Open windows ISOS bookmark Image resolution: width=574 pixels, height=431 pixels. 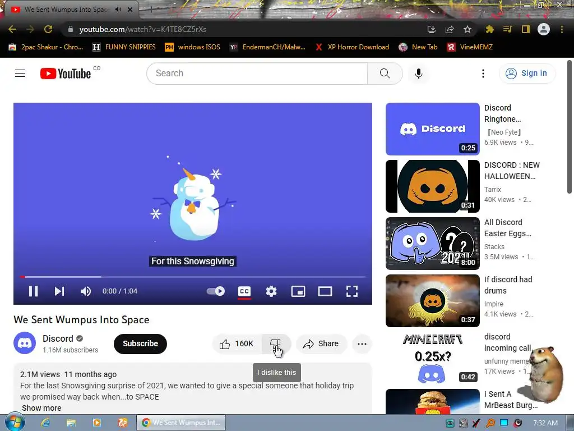point(193,47)
